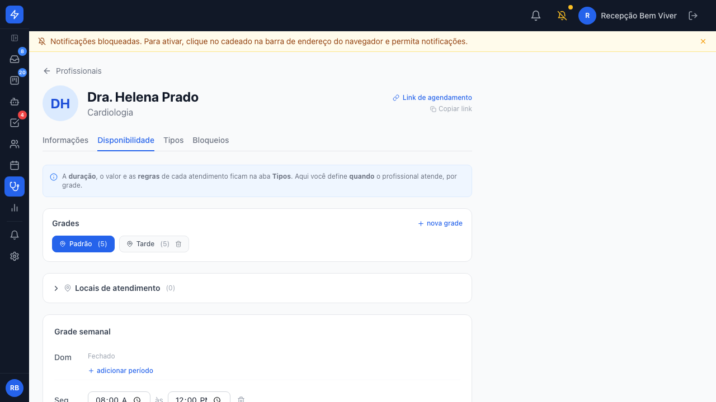This screenshot has width=716, height=402.
Task: Add a nova grade
Action: click(x=440, y=223)
